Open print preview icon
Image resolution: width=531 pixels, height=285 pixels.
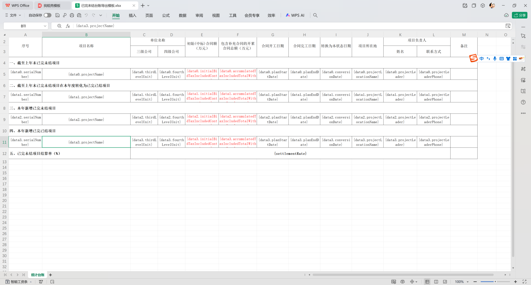click(79, 15)
